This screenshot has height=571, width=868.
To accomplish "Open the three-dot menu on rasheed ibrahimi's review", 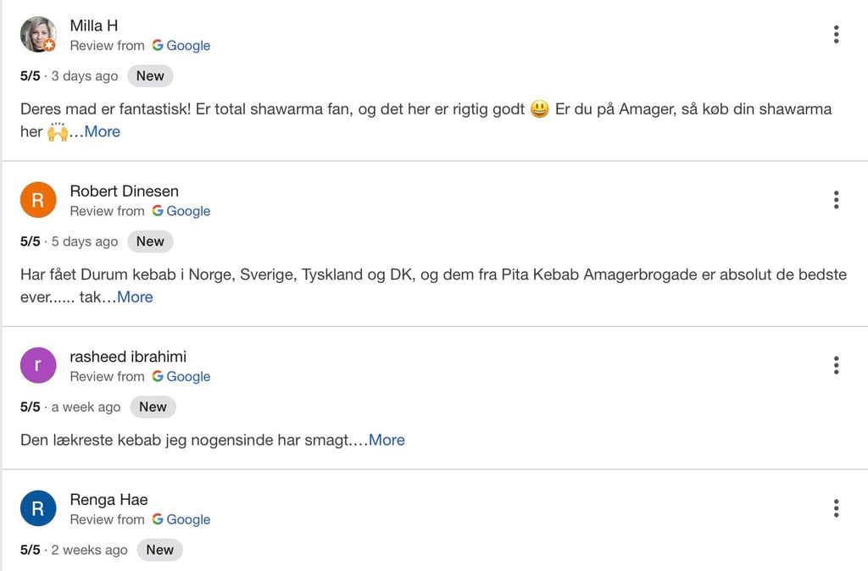I will (837, 364).
